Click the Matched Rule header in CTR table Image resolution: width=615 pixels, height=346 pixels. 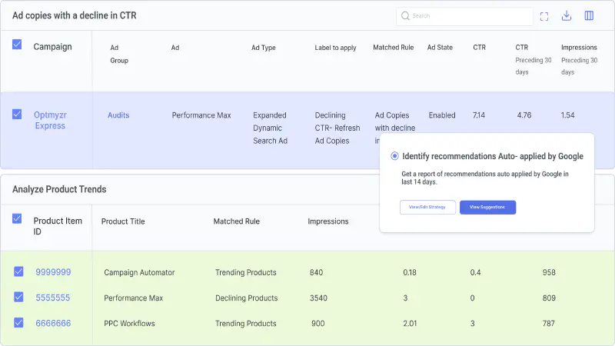coord(393,48)
